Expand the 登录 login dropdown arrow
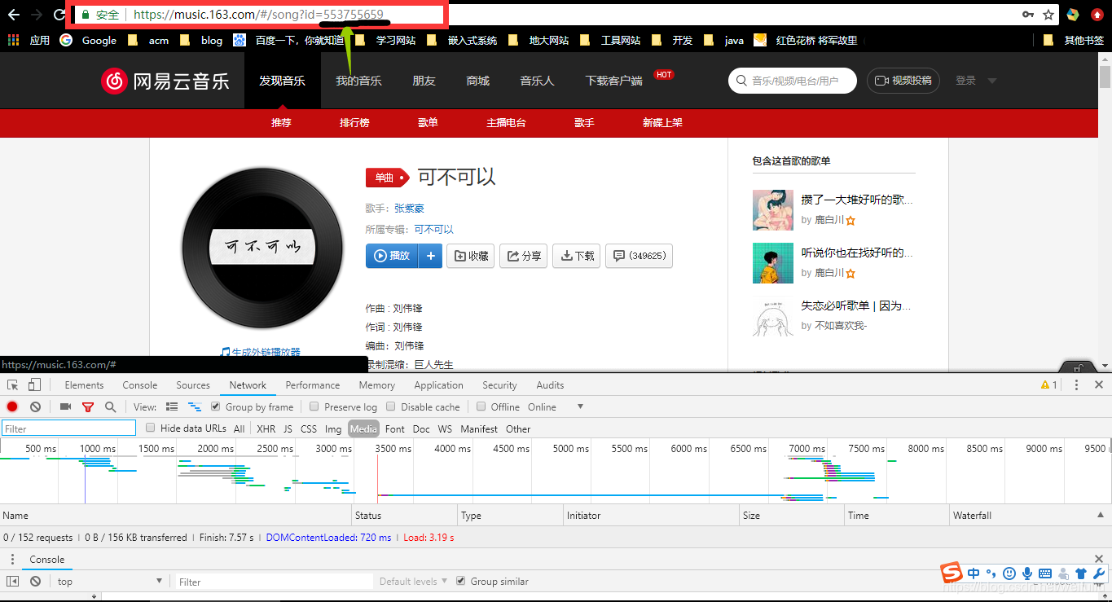This screenshot has height=602, width=1112. [991, 81]
